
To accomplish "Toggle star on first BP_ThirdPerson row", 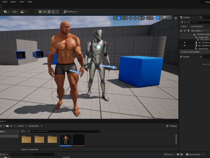I will [185, 43].
